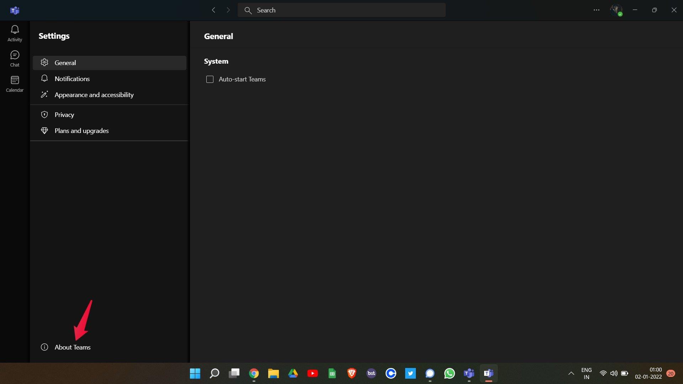The image size is (683, 384).
Task: Switch to Privacy settings
Action: [64, 114]
